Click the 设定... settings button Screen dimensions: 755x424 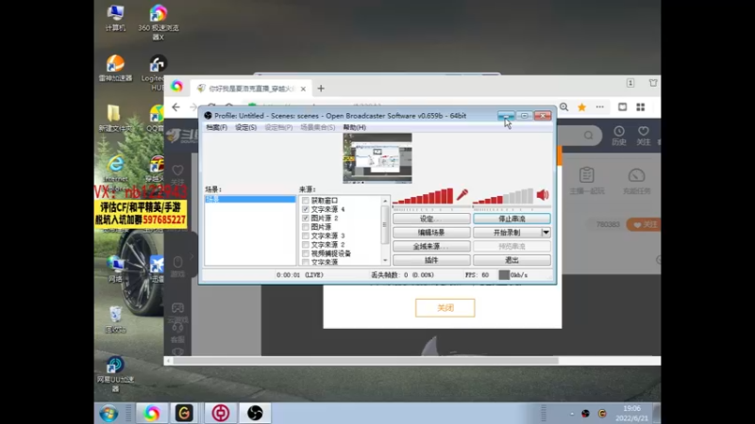[431, 219]
